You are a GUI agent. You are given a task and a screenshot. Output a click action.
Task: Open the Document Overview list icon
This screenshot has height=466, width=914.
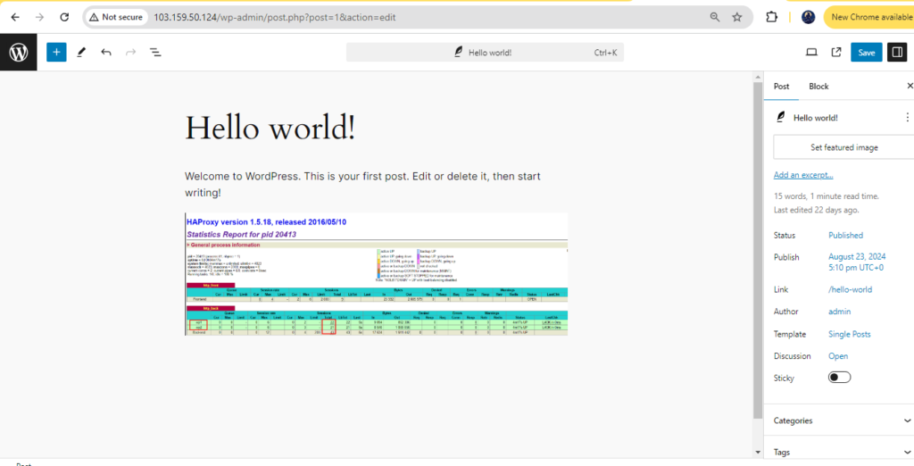click(155, 53)
